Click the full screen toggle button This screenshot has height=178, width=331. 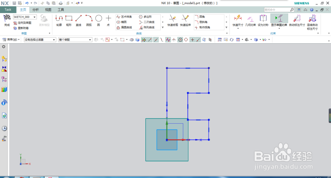(x=299, y=10)
